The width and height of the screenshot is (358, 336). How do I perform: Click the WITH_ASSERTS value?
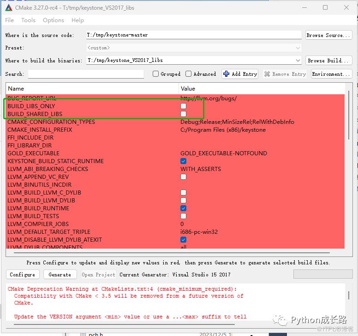(x=201, y=169)
